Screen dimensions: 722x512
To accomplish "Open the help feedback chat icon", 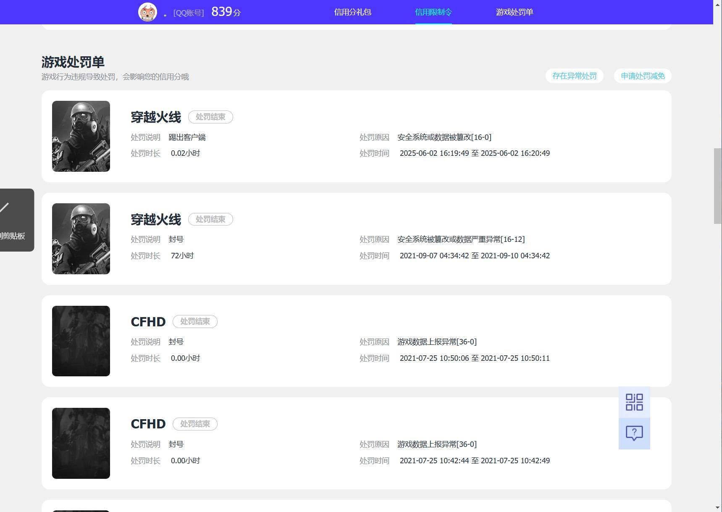I will click(x=634, y=433).
